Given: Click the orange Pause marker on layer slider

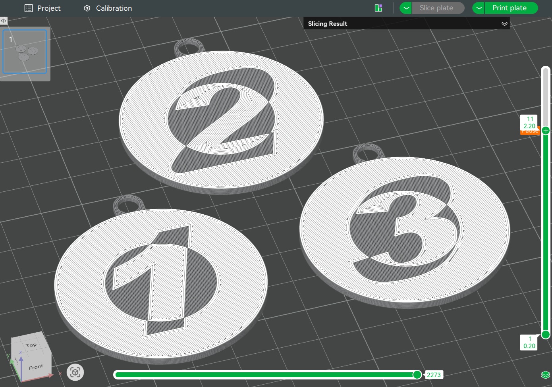Looking at the screenshot, I should 530,132.
